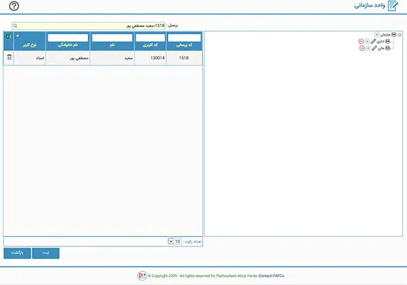Remove the مالی unit with red minus
Image resolution: width=407 pixels, height=285 pixels.
(362, 48)
